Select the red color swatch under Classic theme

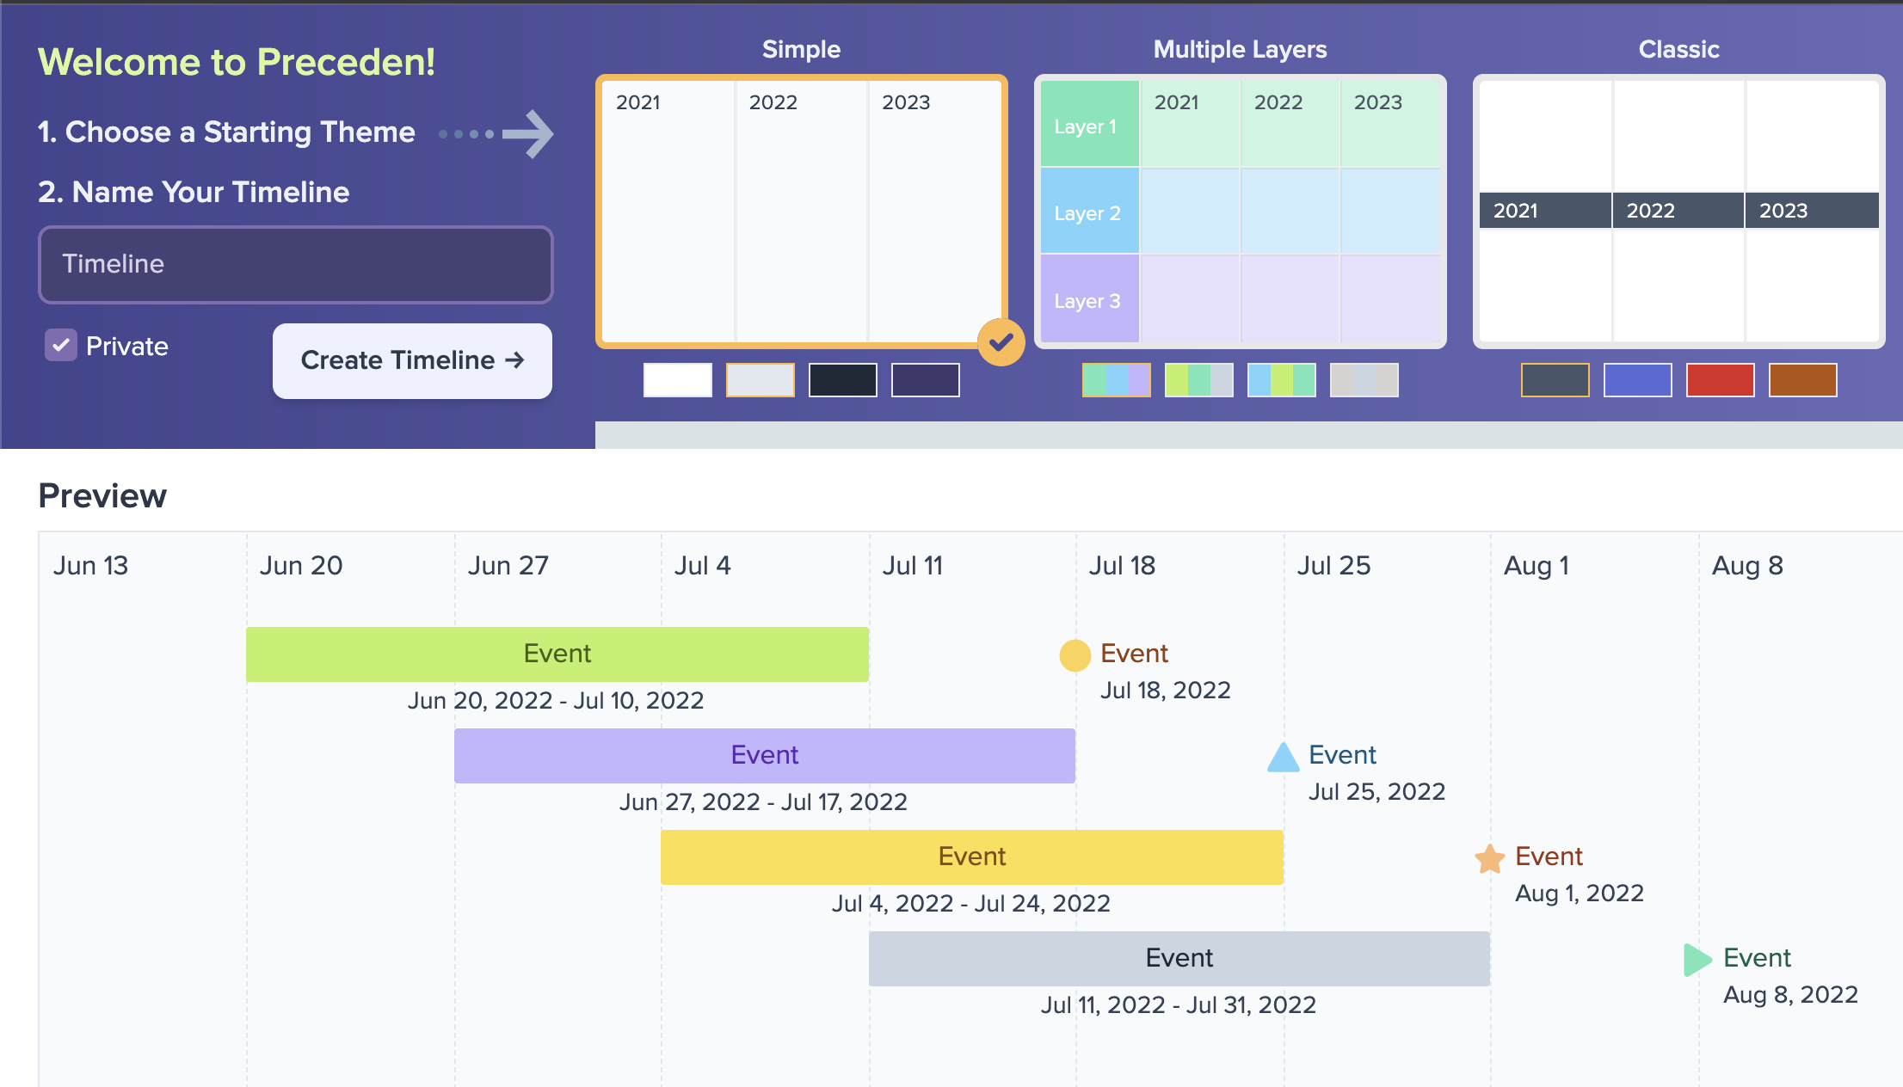tap(1720, 379)
